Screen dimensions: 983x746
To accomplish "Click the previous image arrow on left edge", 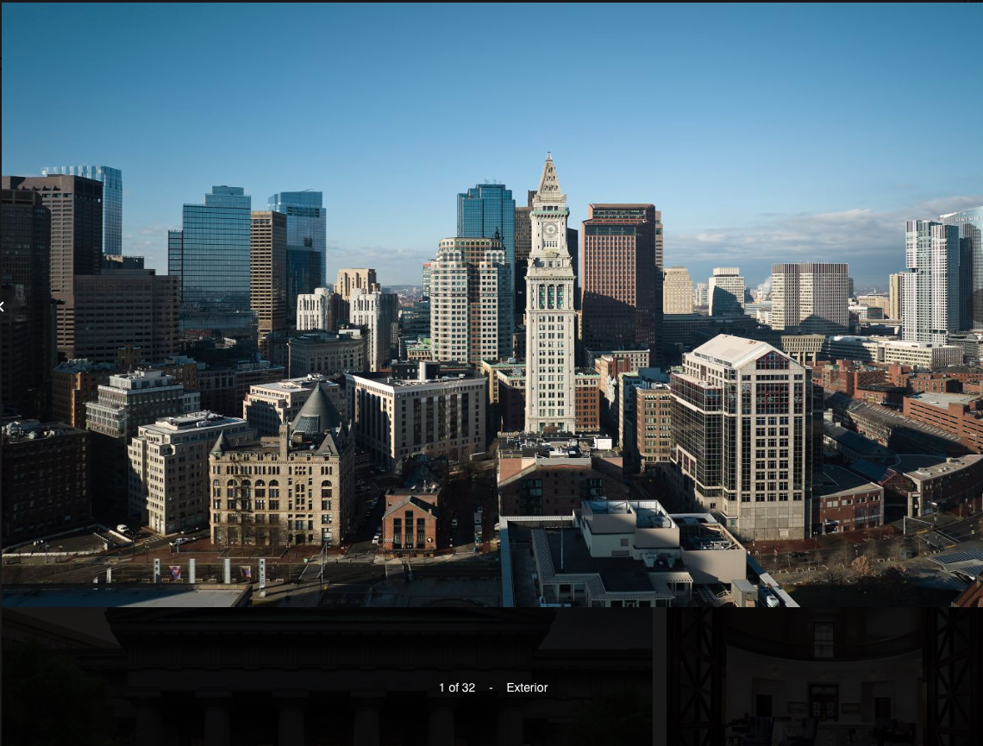I will point(3,306).
